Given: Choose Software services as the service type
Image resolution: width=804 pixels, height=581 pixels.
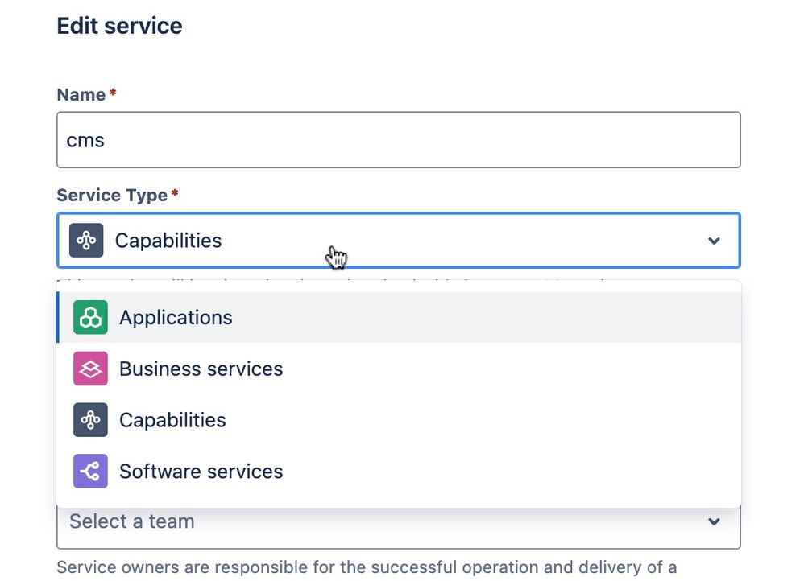Looking at the screenshot, I should (x=201, y=472).
